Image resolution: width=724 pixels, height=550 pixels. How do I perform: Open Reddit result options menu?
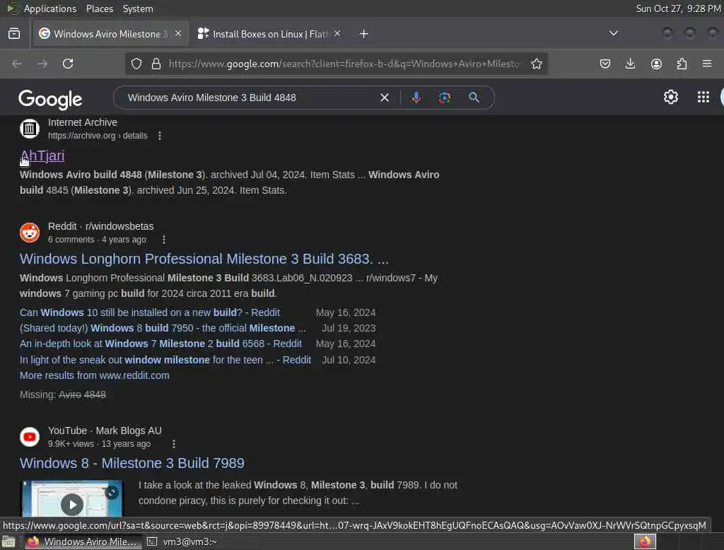(164, 240)
